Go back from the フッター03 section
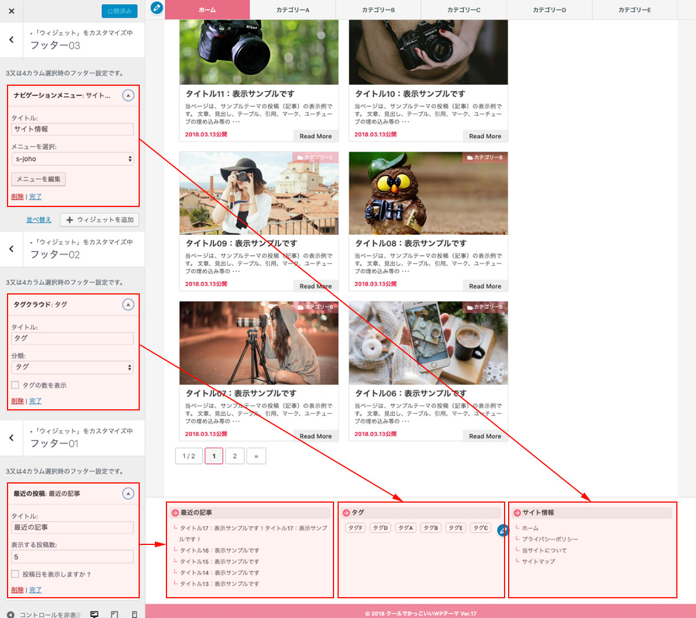The image size is (696, 618). pyautogui.click(x=12, y=39)
